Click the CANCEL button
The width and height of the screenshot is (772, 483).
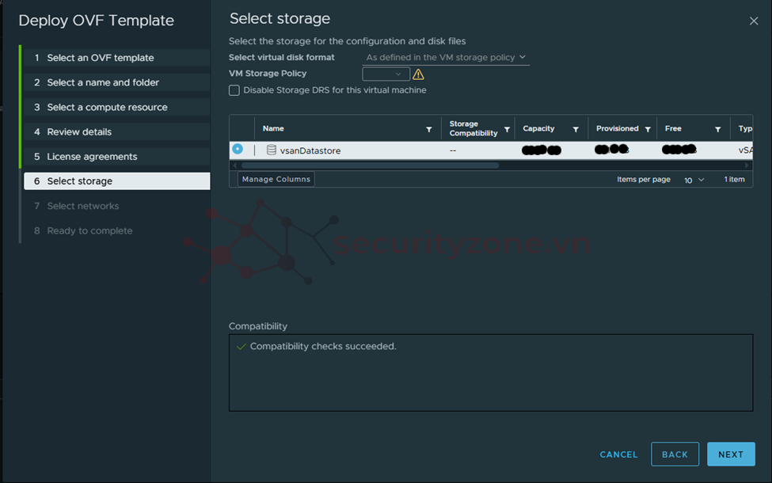click(x=618, y=454)
